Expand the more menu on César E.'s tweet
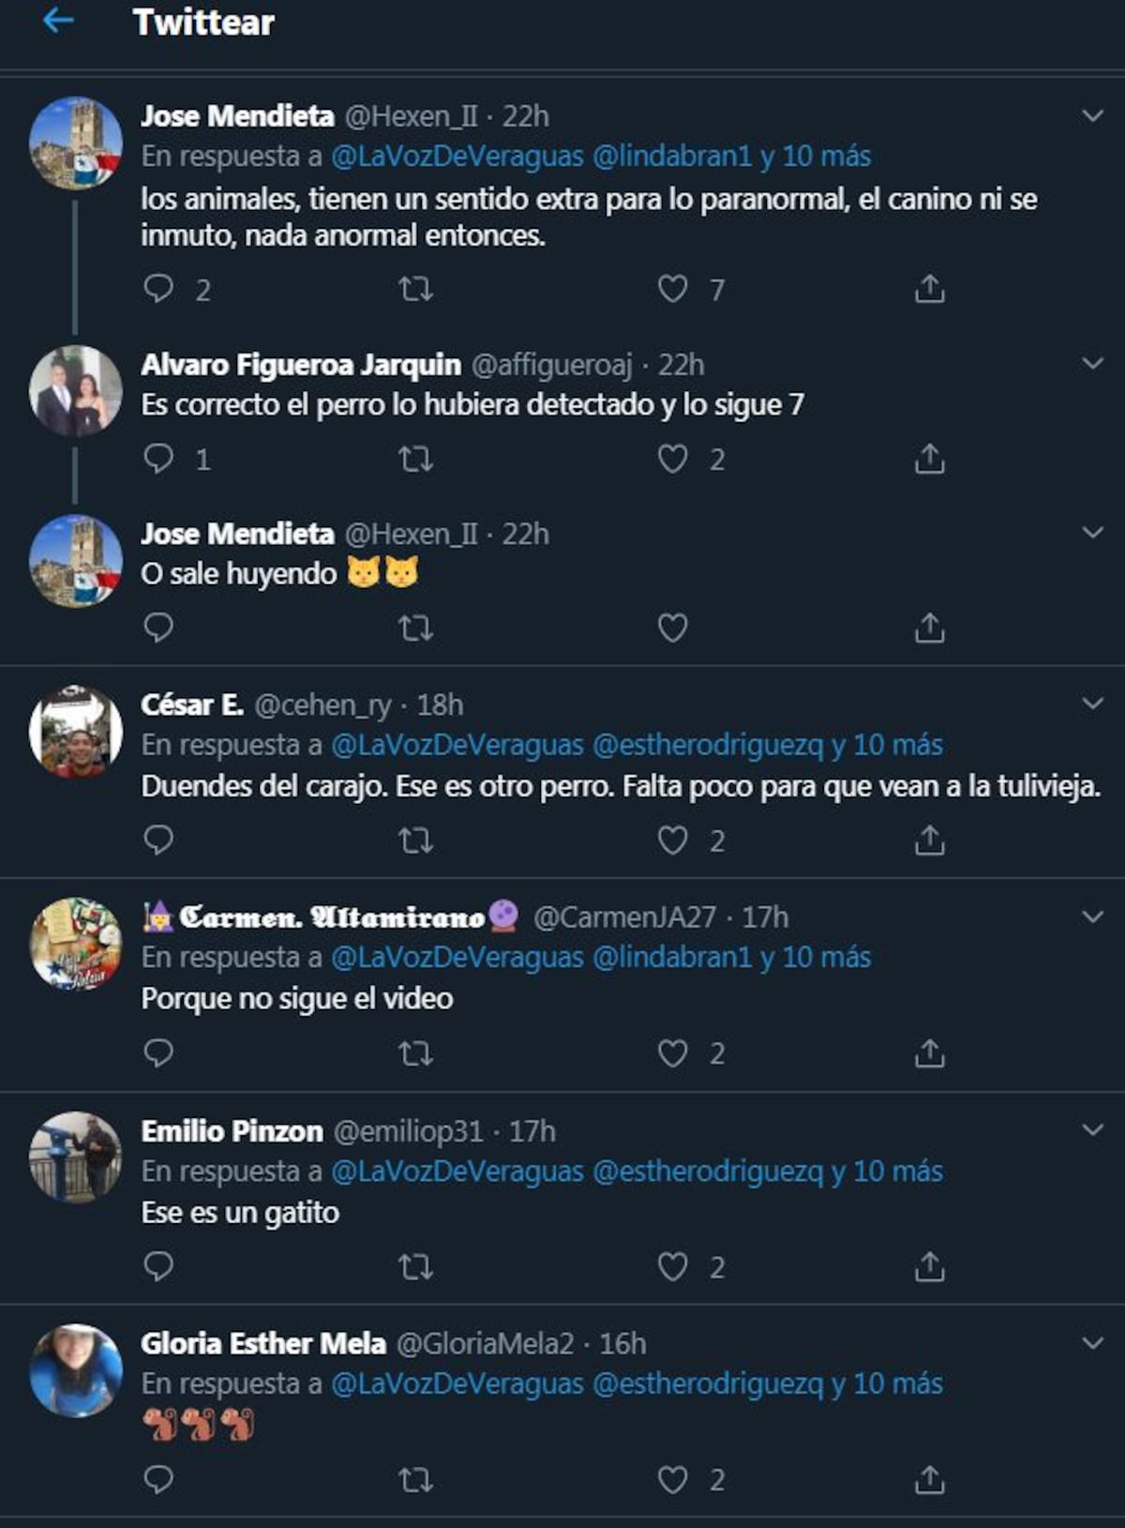Viewport: 1125px width, 1528px height. click(1092, 703)
